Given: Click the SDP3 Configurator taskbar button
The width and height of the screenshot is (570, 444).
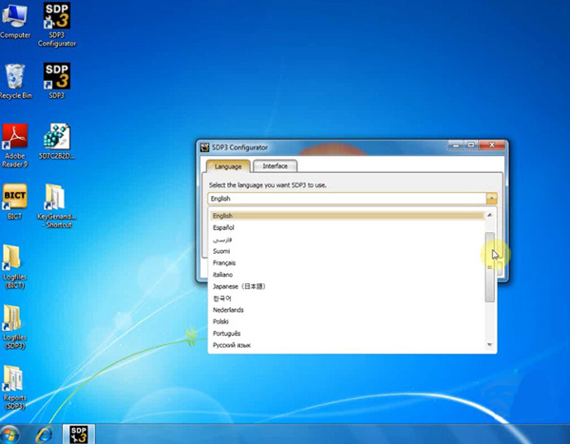Looking at the screenshot, I should tap(79, 434).
